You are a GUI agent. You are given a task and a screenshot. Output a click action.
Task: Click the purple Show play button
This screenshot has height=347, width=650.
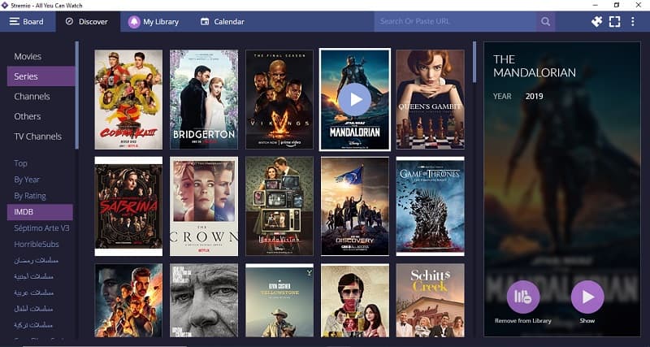(x=587, y=297)
